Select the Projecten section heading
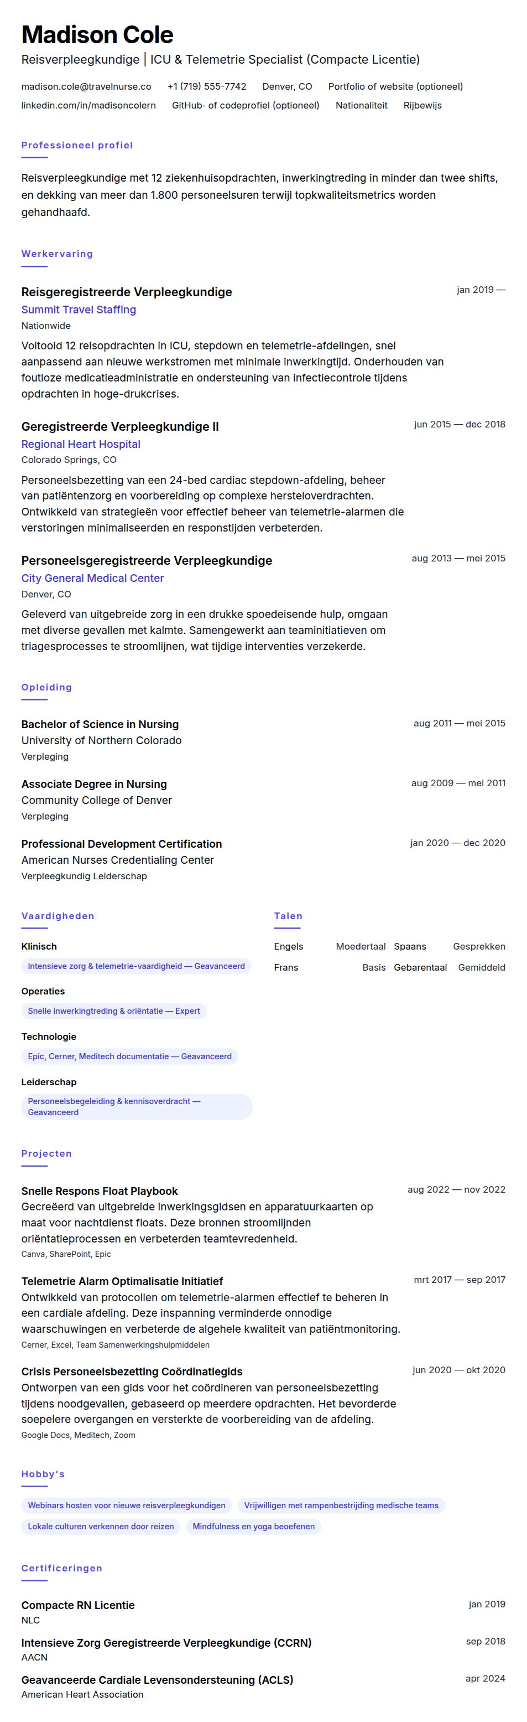Image resolution: width=527 pixels, height=1722 pixels. 47,1153
